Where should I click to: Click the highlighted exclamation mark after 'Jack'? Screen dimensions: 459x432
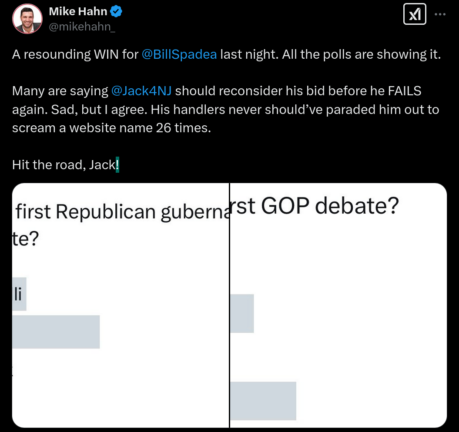click(x=117, y=165)
